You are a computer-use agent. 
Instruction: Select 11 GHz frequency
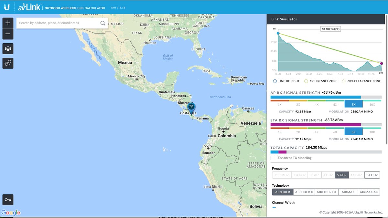[x=356, y=175]
